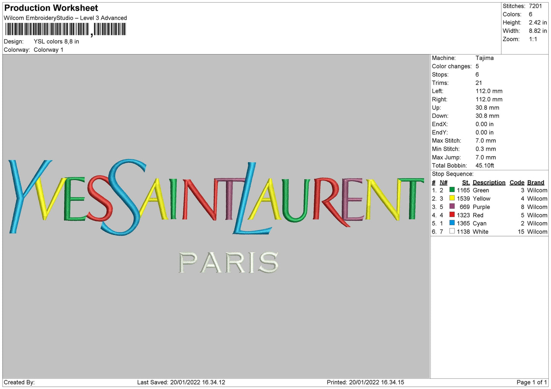The width and height of the screenshot is (551, 389).
Task: Click the Colorway 1 value
Action: click(48, 50)
